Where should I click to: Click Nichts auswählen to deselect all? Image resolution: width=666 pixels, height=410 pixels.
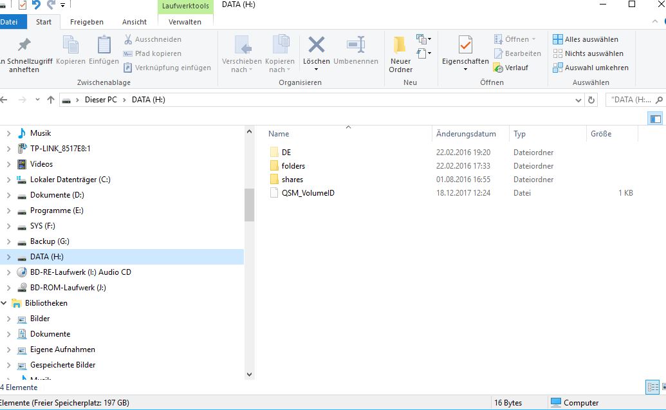point(558,53)
